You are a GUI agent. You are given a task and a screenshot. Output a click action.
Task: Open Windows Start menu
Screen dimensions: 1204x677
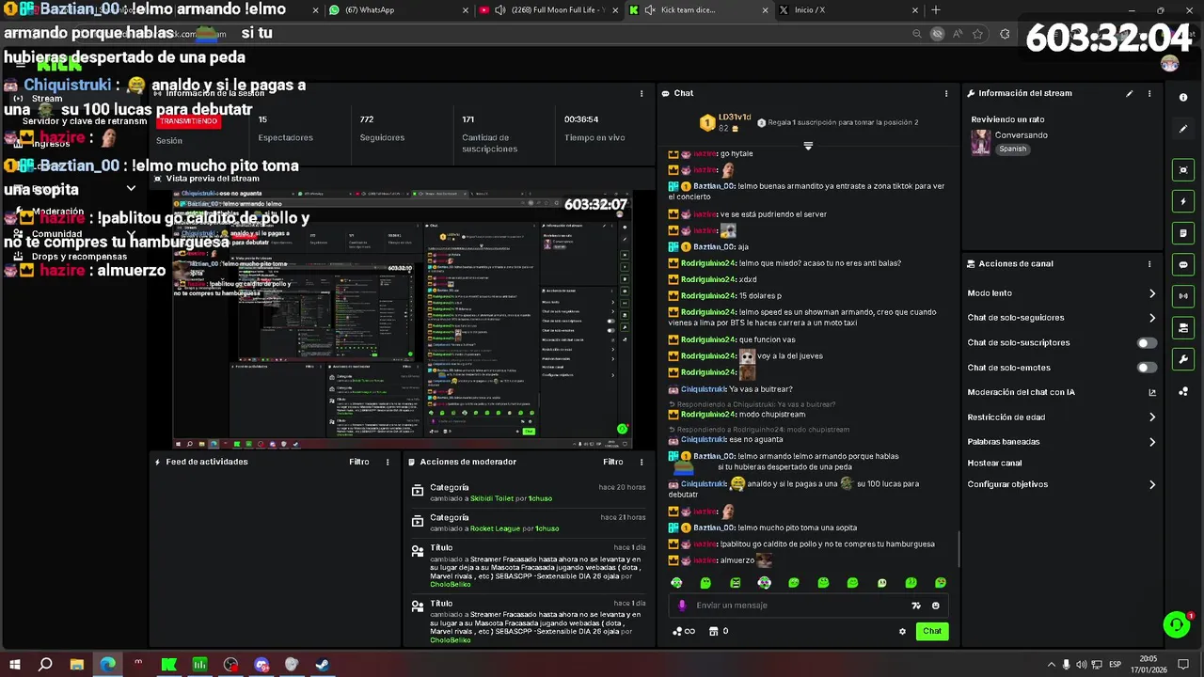pos(14,665)
